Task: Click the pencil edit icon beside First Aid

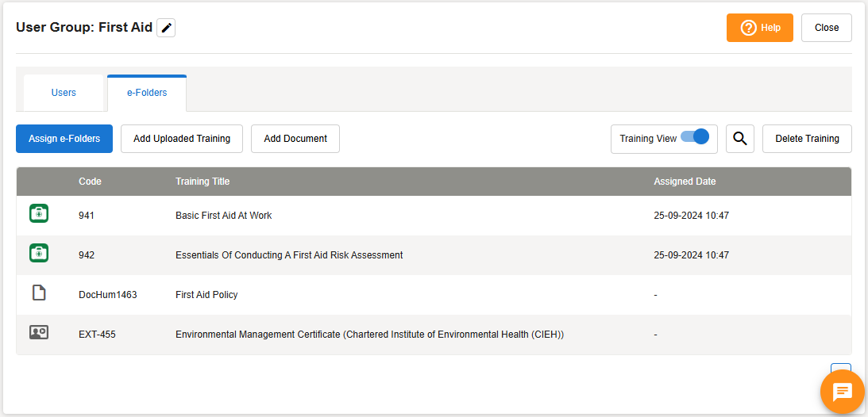Action: [166, 28]
